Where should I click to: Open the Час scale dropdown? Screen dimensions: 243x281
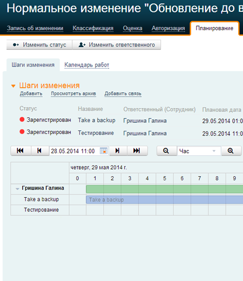pyautogui.click(x=199, y=151)
